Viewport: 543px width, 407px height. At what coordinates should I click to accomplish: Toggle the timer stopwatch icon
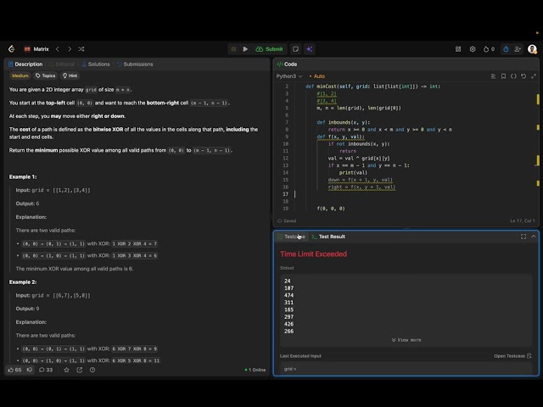point(506,49)
